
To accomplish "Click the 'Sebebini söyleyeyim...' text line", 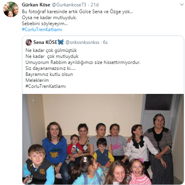I will tap(45, 24).
